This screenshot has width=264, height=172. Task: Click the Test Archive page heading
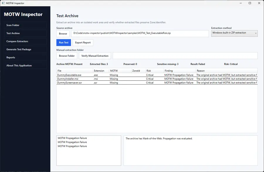click(67, 16)
